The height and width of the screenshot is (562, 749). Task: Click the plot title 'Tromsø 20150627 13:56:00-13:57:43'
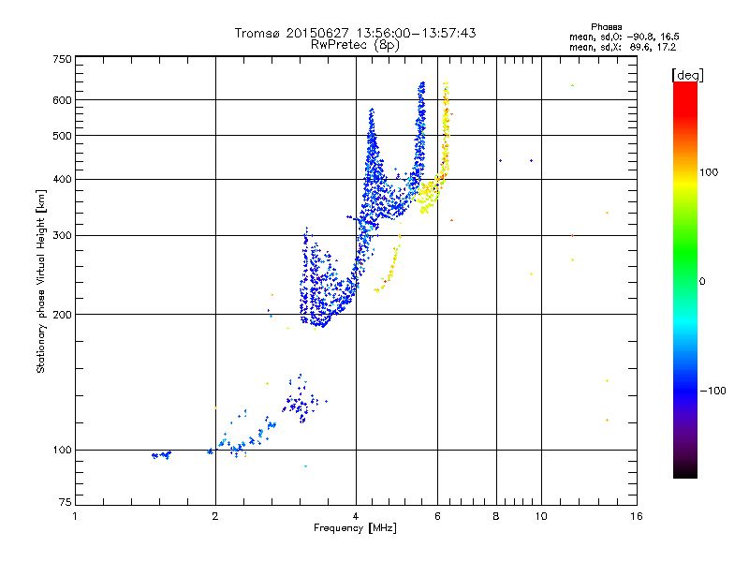tap(355, 33)
